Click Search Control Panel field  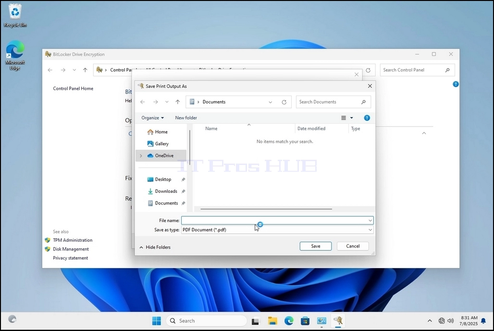click(417, 70)
